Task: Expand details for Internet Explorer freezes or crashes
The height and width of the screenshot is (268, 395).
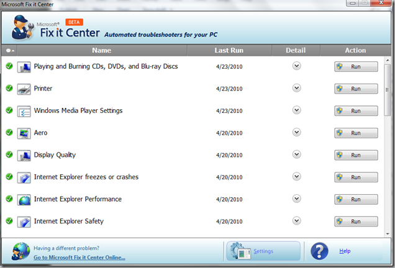Action: click(x=297, y=177)
